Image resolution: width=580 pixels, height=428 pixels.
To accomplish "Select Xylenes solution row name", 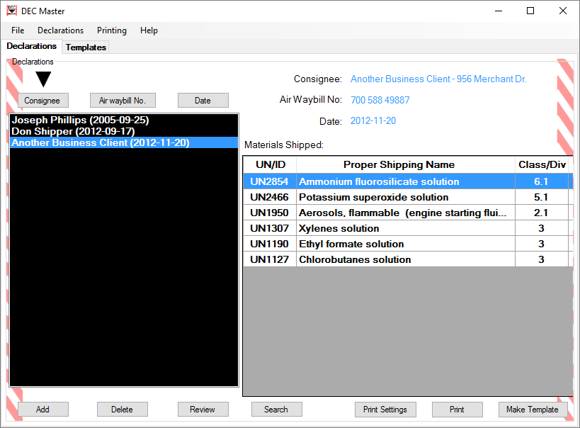I will (406, 228).
